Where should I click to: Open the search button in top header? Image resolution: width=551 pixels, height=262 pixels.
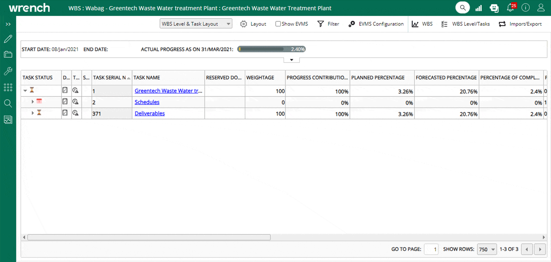[x=463, y=8]
